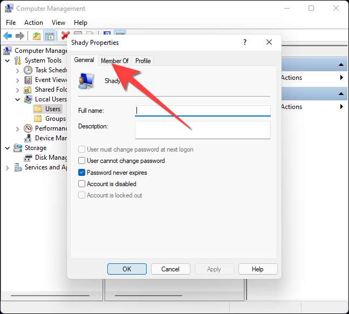The width and height of the screenshot is (349, 314).
Task: Click the Services and Applications icon
Action: click(18, 167)
